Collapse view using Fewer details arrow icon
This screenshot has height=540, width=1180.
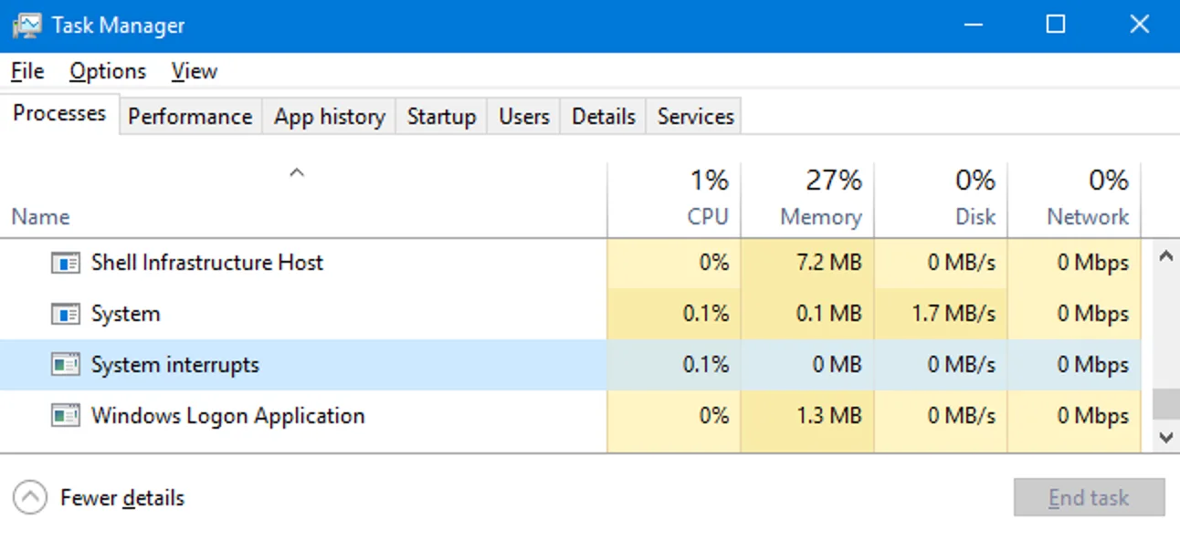pyautogui.click(x=30, y=498)
